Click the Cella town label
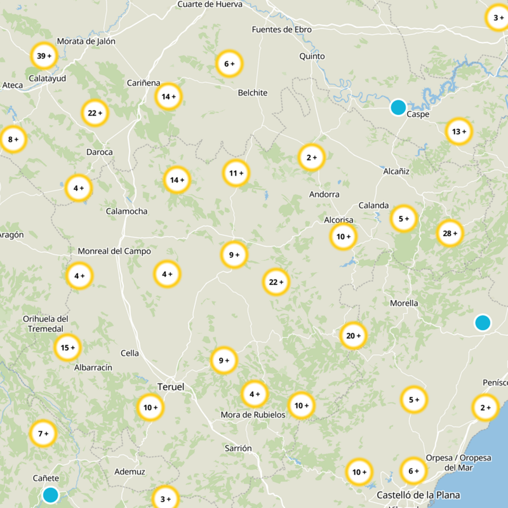 pos(130,353)
